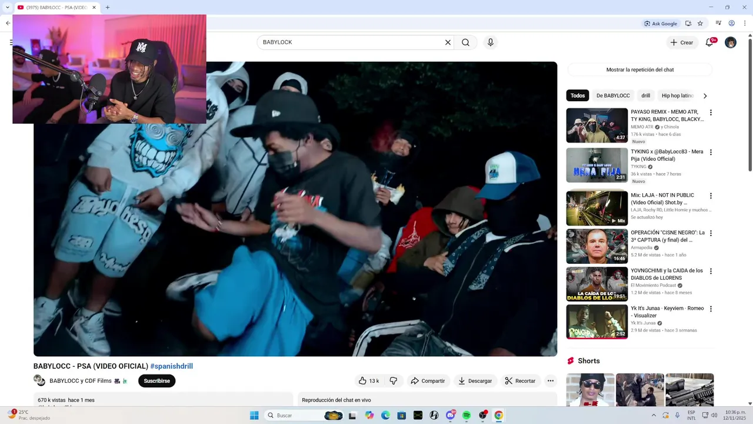Install page as app icon
753x424 pixels.
688,24
